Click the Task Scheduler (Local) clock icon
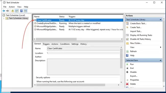This screenshot has height=93, width=166. (x=4, y=15)
